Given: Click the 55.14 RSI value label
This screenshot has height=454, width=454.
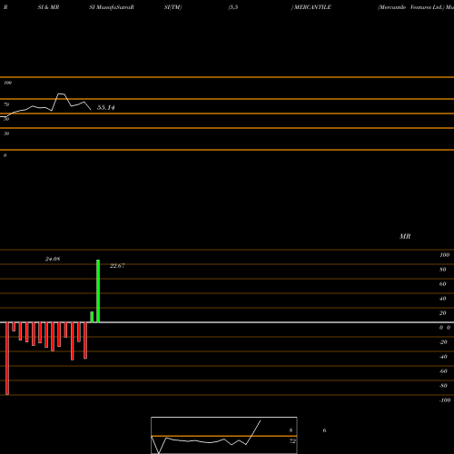Looking at the screenshot, I should click(105, 107).
